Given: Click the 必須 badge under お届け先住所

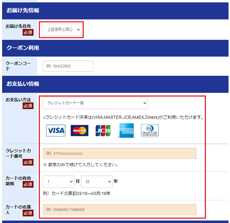Looking at the screenshot, I should pos(28,32).
